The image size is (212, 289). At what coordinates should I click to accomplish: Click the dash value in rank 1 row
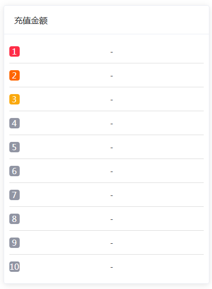point(111,52)
